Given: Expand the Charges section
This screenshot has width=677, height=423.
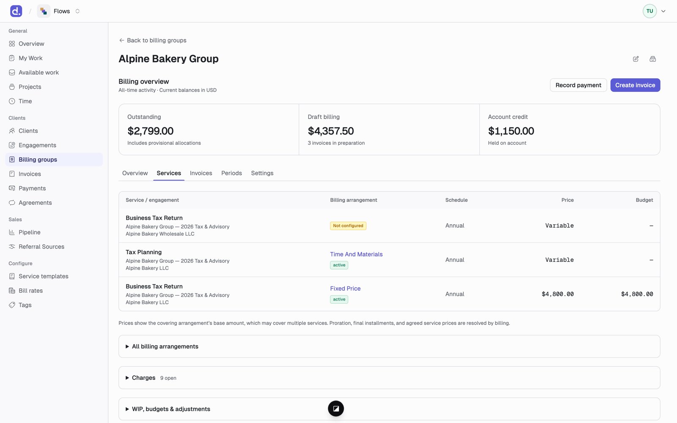Looking at the screenshot, I should click(389, 378).
